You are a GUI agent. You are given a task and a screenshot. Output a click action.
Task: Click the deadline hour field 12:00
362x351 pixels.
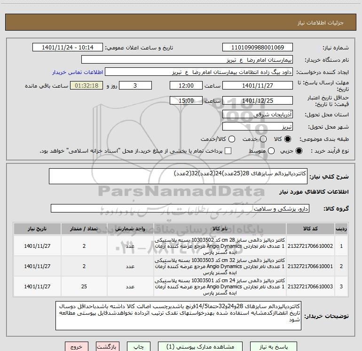[186, 85]
